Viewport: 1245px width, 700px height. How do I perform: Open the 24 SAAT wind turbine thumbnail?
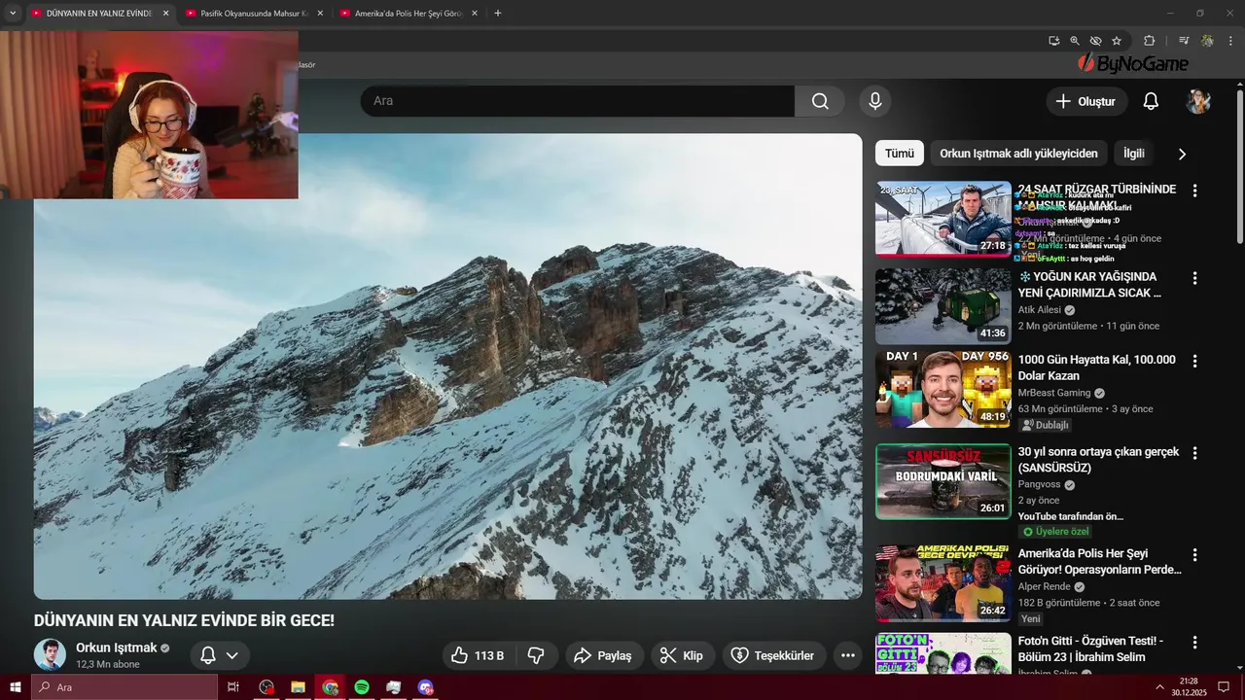943,220
